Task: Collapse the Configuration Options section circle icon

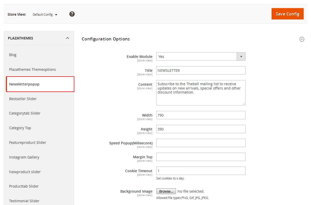Action: [302, 39]
